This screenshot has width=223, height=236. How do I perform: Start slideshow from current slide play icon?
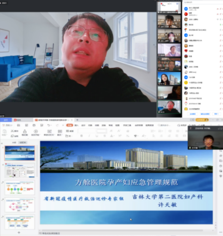(36, 131)
